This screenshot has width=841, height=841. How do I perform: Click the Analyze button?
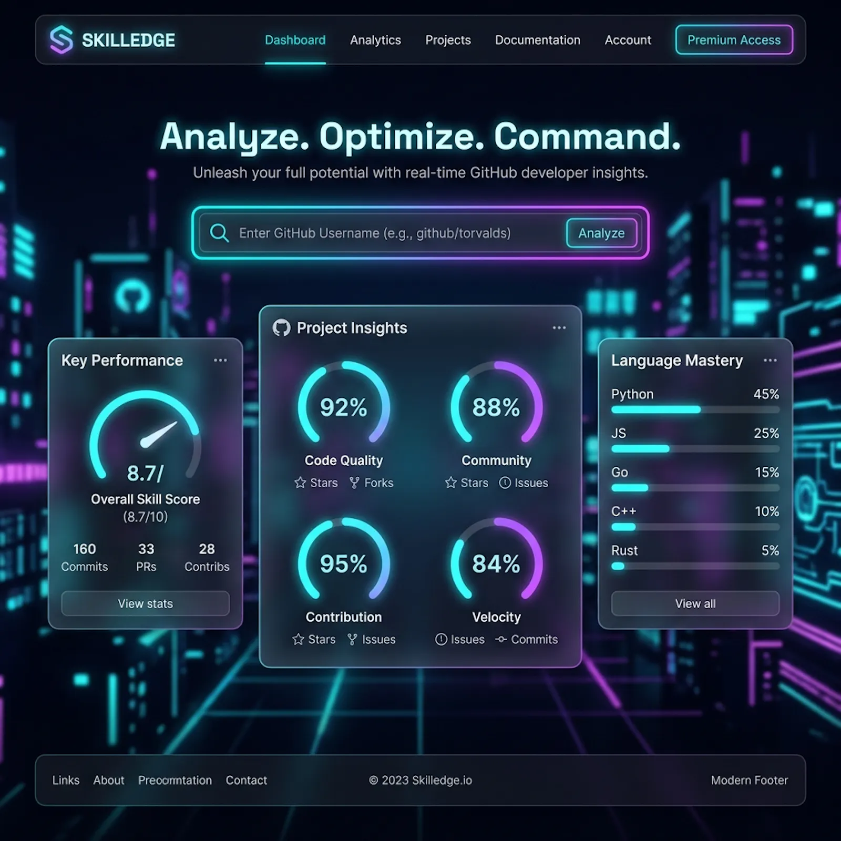602,233
